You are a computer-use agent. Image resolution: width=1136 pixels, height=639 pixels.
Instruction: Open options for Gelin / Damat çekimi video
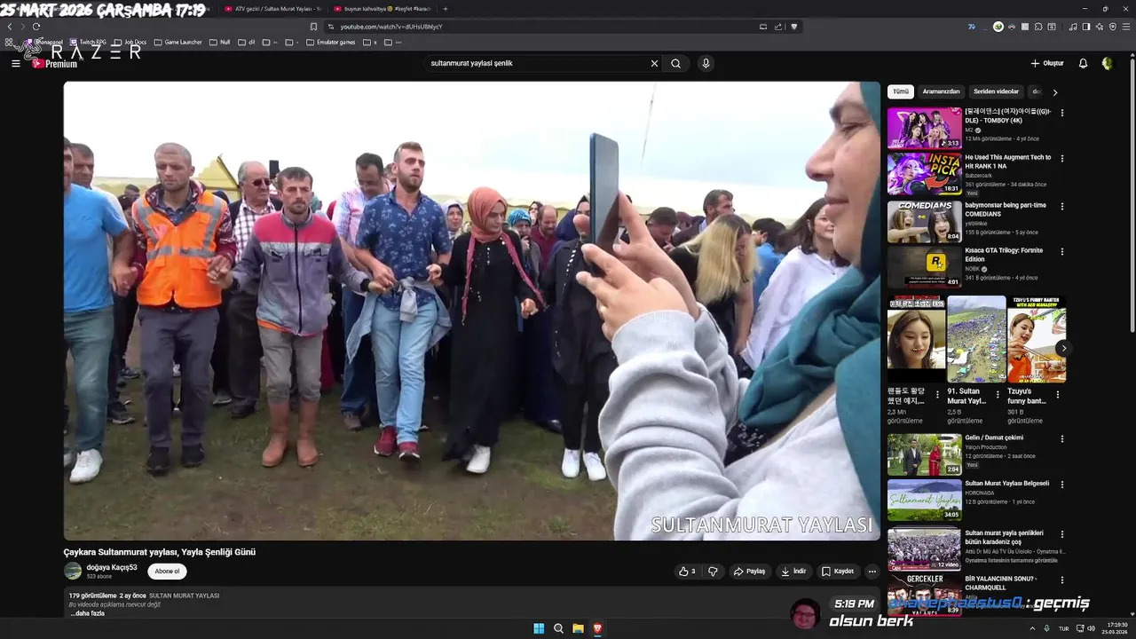(x=1062, y=438)
